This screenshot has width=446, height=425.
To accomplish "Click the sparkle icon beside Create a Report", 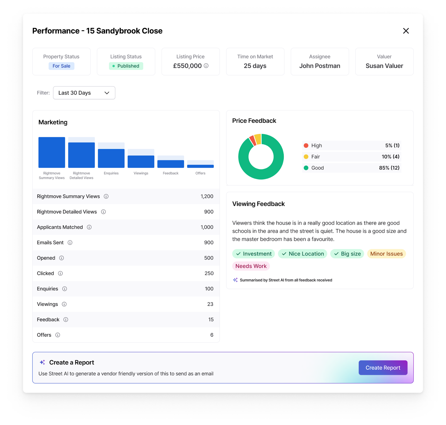I will [x=42, y=362].
